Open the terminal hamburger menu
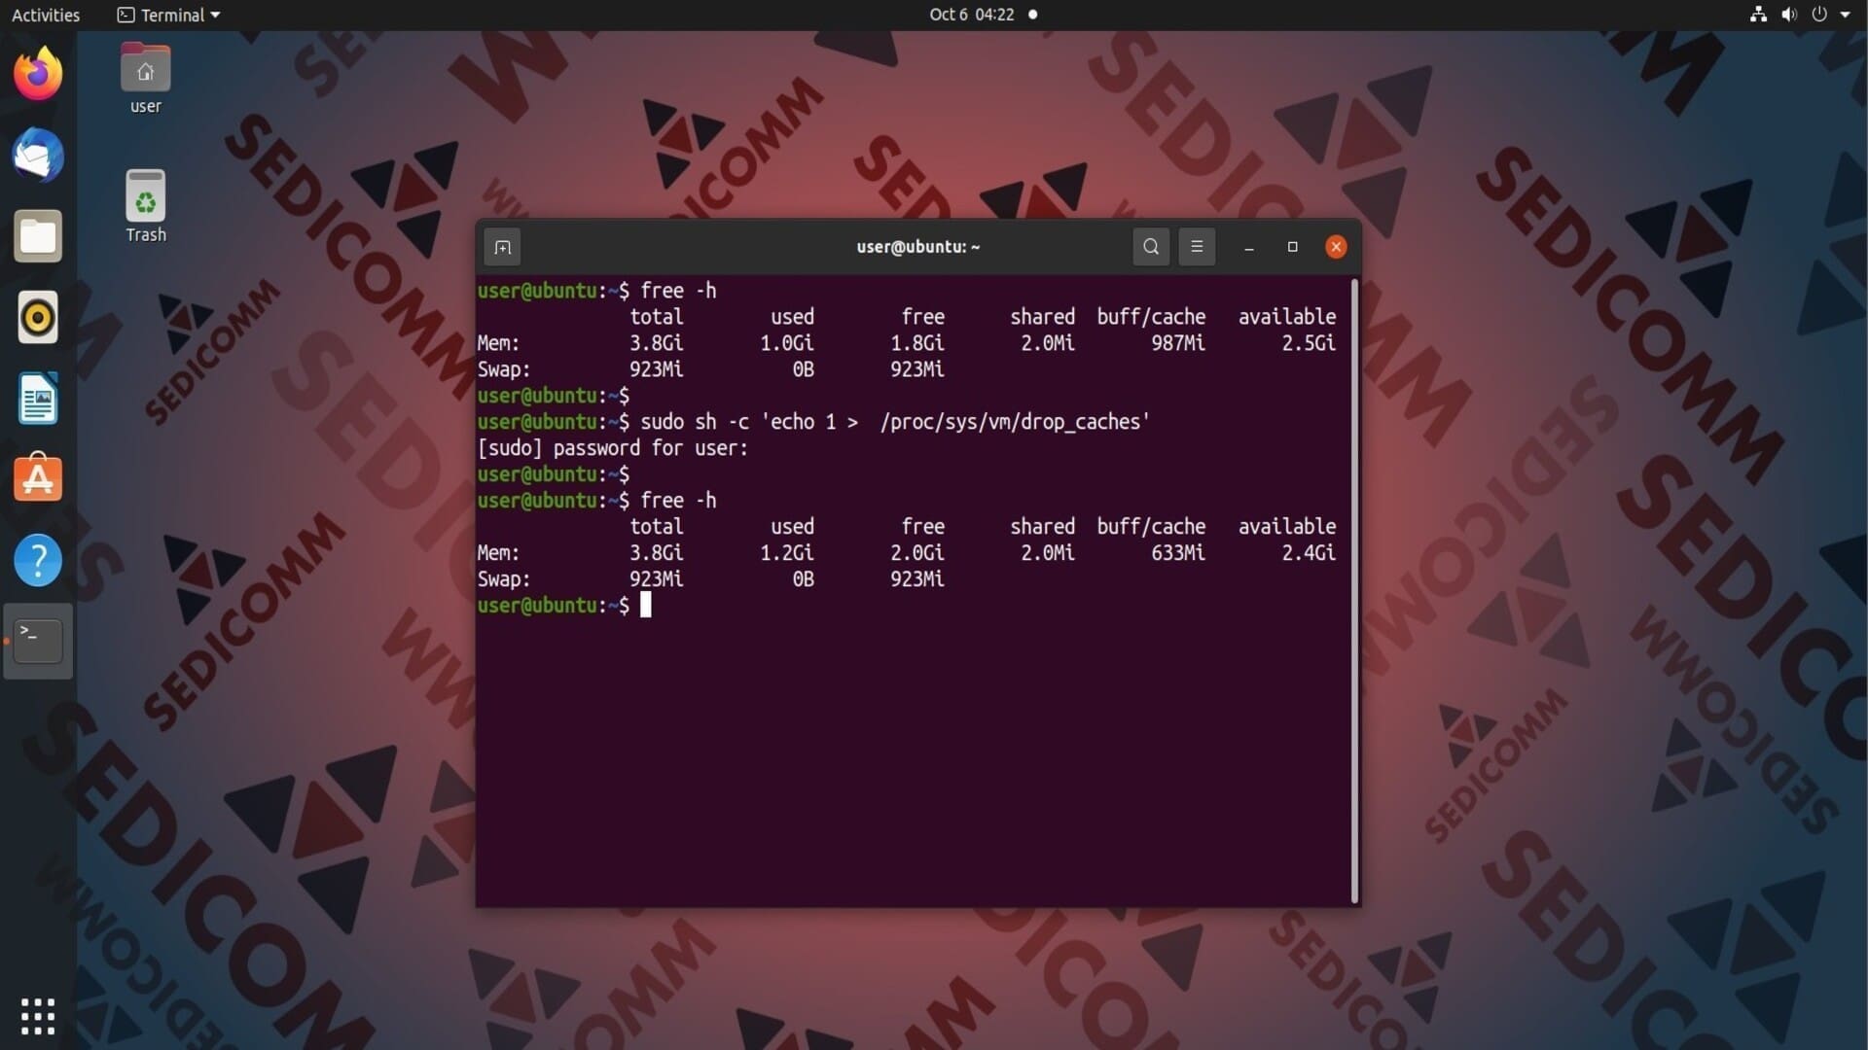Viewport: 1868px width, 1050px height. coord(1197,247)
